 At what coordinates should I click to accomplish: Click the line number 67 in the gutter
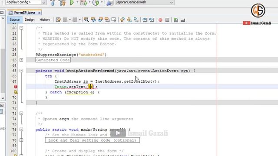point(14,81)
